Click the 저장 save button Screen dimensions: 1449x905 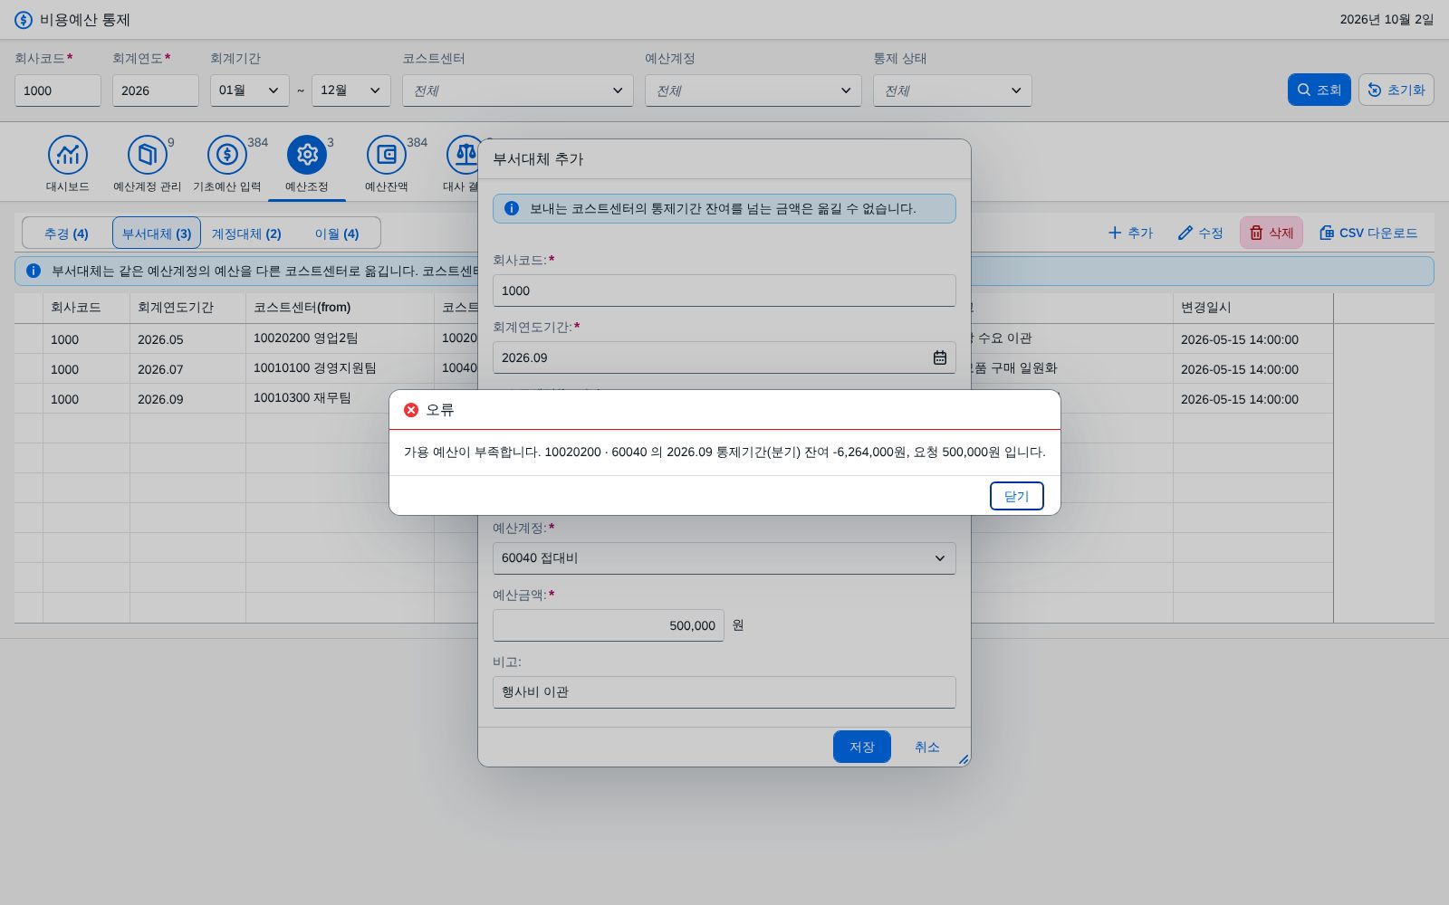(x=862, y=747)
